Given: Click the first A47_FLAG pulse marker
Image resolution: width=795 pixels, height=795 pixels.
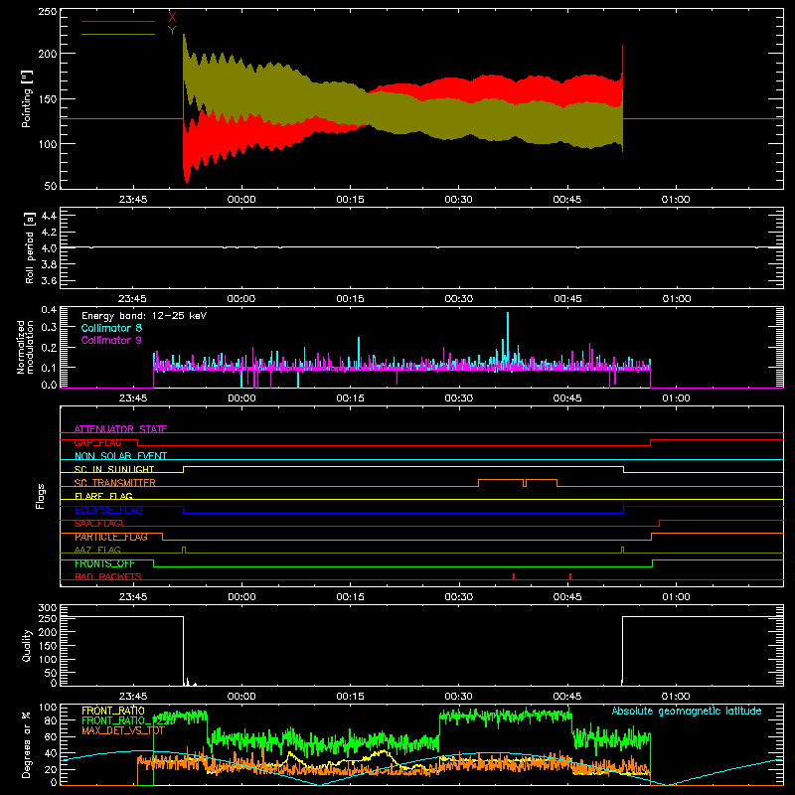Looking at the screenshot, I should click(184, 550).
